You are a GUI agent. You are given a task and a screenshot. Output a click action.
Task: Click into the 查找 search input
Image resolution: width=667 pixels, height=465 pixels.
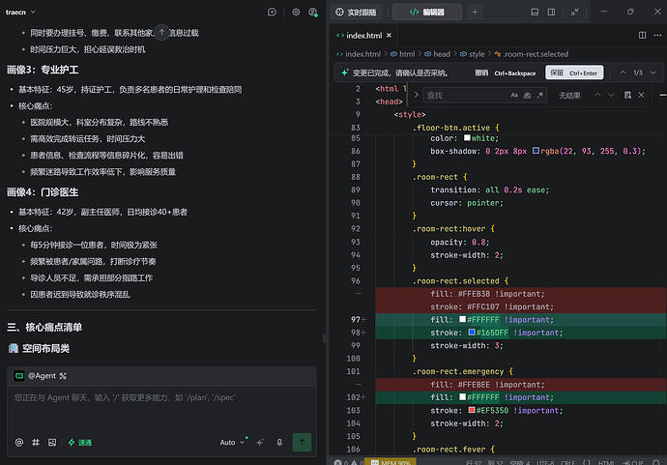[x=466, y=96]
